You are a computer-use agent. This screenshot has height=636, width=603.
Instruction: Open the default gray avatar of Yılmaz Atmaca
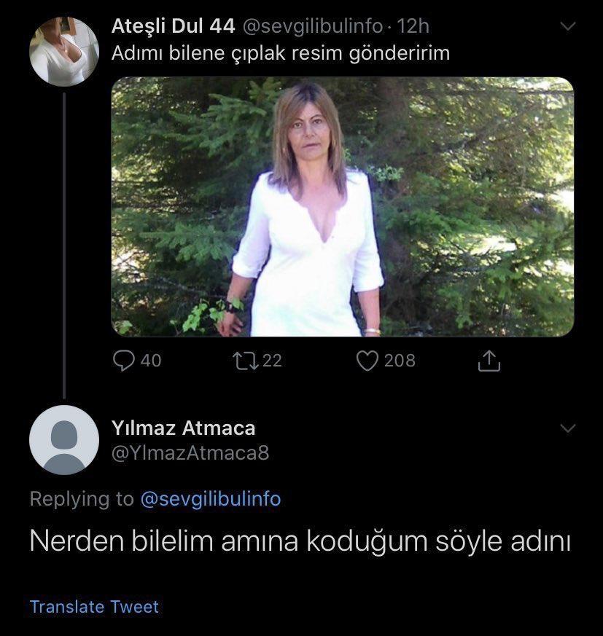[x=64, y=440]
